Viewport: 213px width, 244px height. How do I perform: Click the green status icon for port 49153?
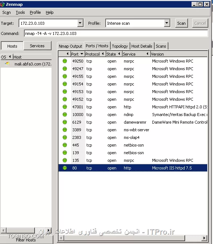65,92
